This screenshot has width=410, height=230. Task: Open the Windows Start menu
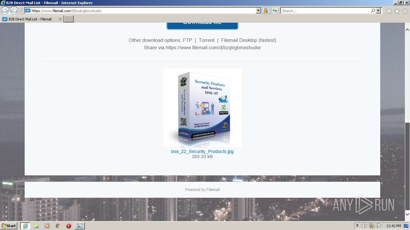pyautogui.click(x=9, y=226)
